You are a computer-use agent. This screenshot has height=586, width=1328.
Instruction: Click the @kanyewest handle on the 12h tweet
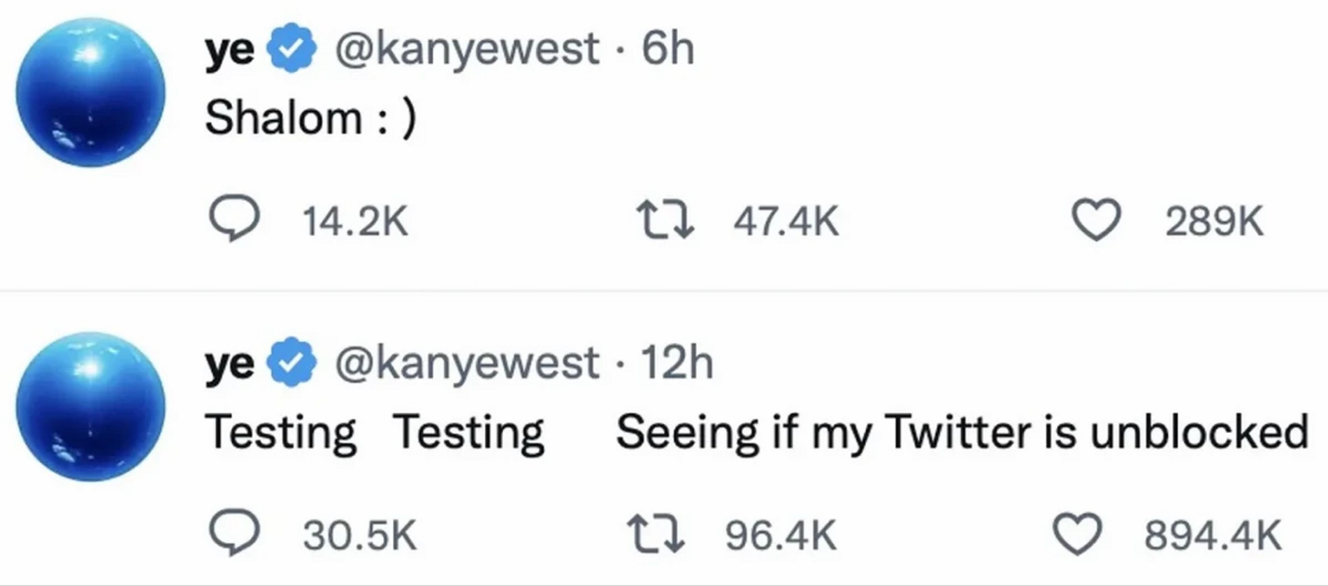pyautogui.click(x=466, y=363)
